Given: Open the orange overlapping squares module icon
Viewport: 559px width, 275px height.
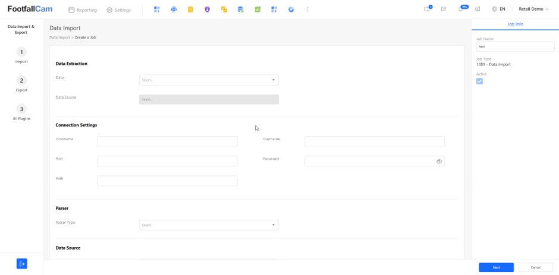Looking at the screenshot, I should (x=224, y=10).
